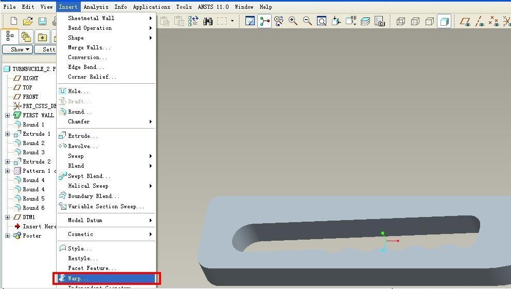The width and height of the screenshot is (511, 289).
Task: Choose Hole... from Insert menu
Action: pos(106,91)
